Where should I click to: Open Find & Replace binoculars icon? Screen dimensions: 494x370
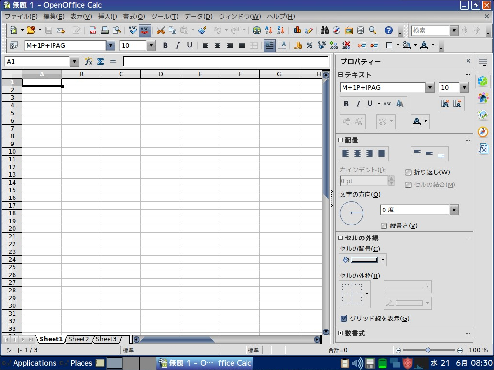click(325, 30)
